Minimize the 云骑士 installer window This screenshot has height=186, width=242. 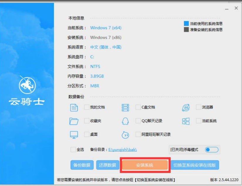point(226,9)
